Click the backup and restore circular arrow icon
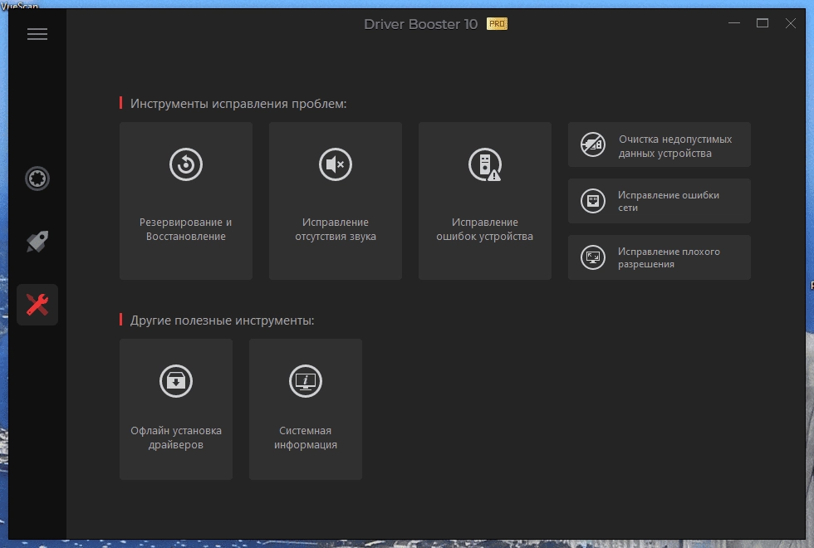The height and width of the screenshot is (548, 814). 186,164
